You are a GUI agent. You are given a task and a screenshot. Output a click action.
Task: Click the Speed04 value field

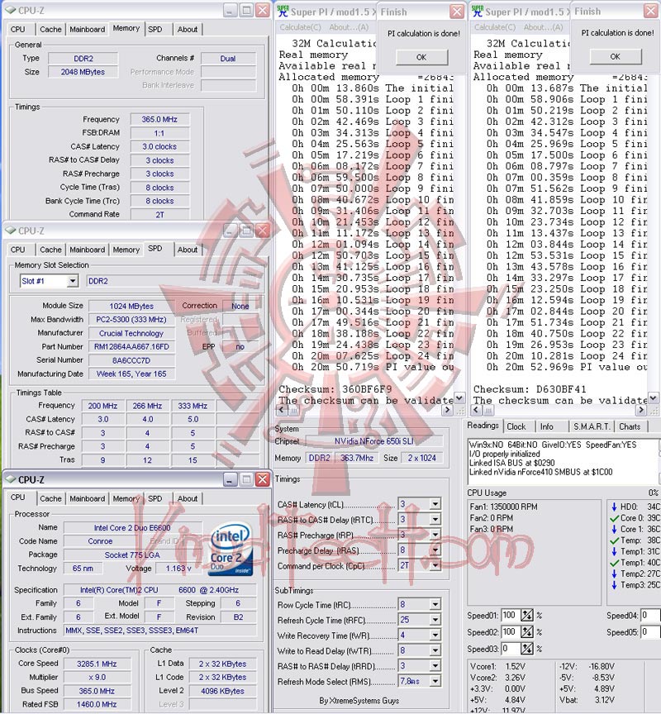point(650,616)
